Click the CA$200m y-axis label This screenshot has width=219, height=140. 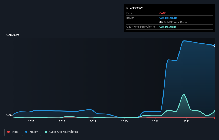point(13,35)
